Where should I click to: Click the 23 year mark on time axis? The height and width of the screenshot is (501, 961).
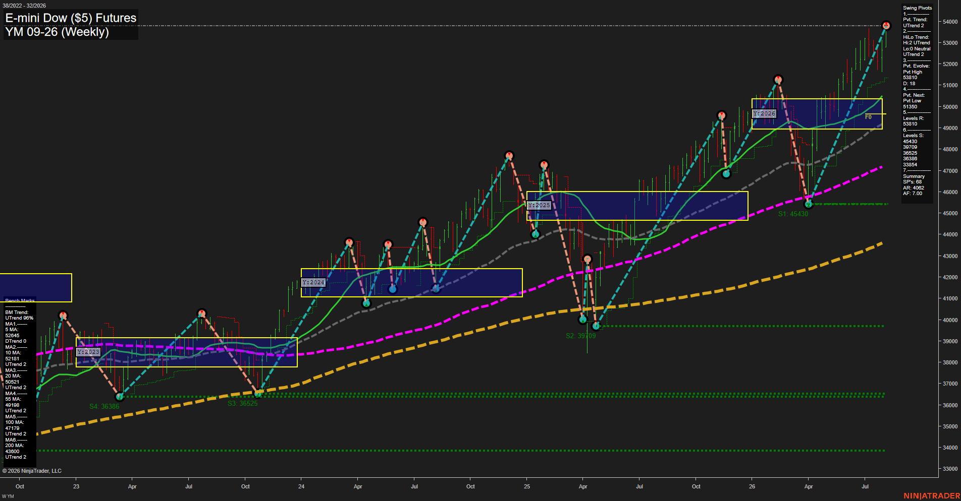[x=76, y=486]
